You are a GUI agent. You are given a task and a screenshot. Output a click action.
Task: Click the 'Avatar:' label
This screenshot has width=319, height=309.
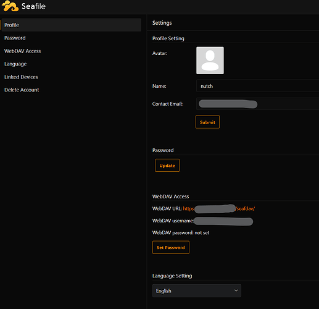[x=160, y=53]
